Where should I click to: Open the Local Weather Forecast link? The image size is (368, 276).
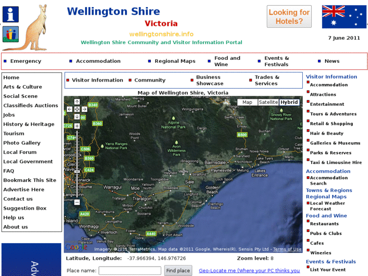tap(328, 206)
